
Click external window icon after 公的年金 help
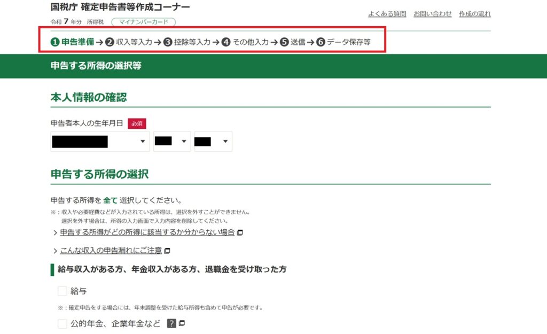pyautogui.click(x=182, y=323)
